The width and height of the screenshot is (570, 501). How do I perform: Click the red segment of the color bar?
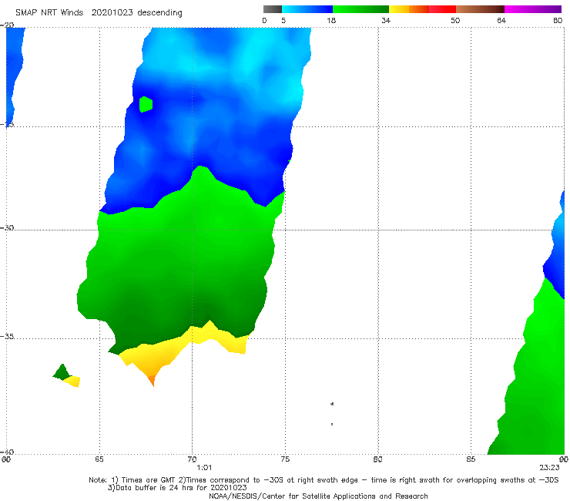[x=442, y=9]
